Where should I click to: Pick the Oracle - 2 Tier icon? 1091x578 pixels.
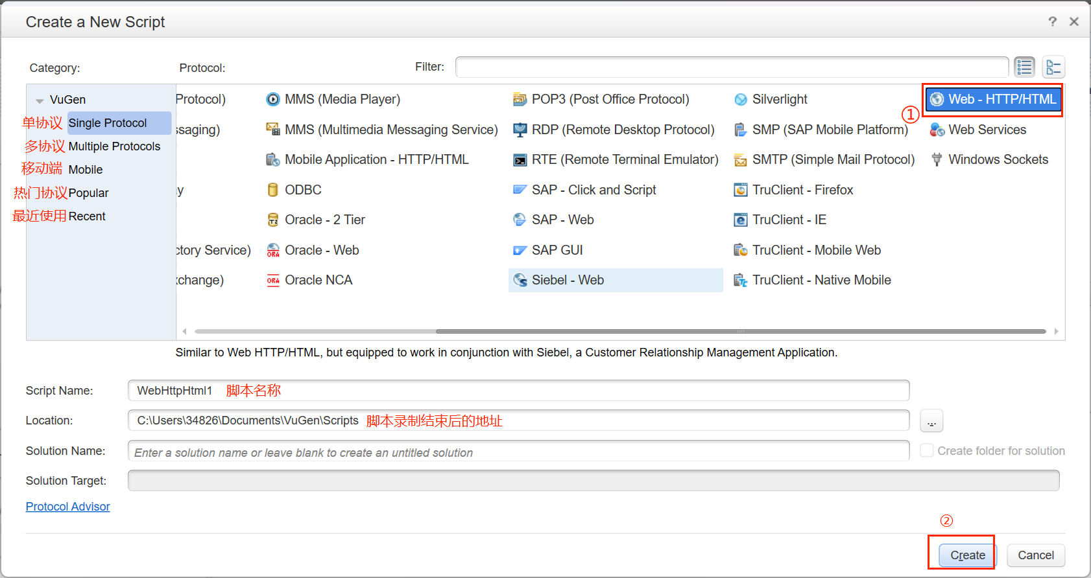[x=273, y=220]
